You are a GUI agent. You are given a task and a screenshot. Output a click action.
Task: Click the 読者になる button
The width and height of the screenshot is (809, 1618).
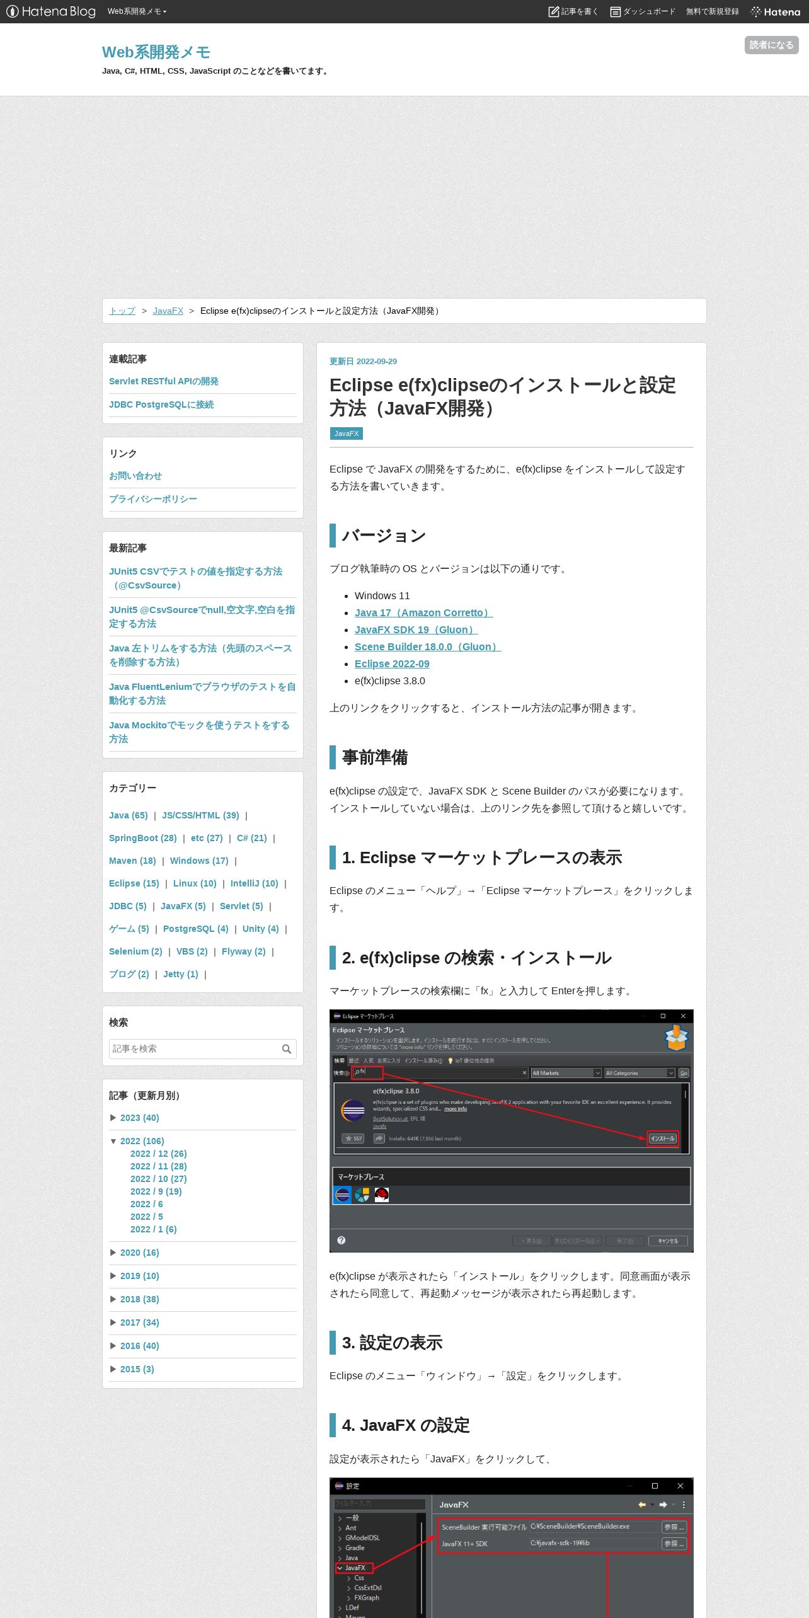(x=771, y=45)
